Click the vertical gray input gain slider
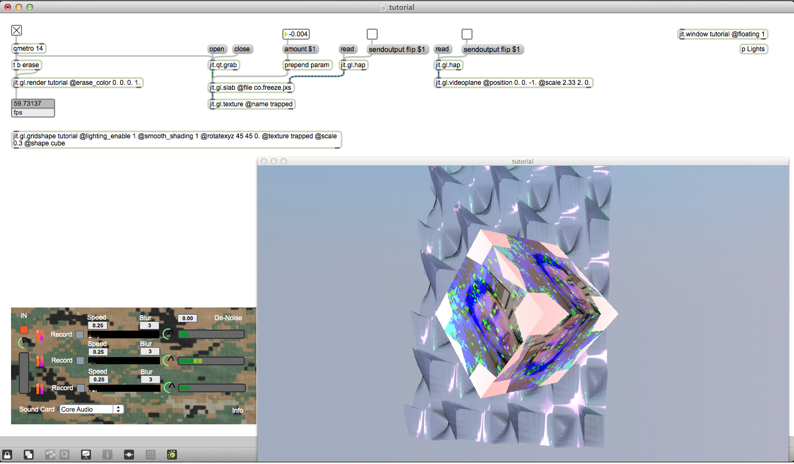Screen dimensions: 794x464 click(x=24, y=373)
